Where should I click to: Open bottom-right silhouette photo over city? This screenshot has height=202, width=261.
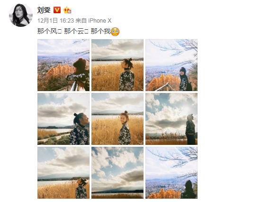(x=171, y=173)
